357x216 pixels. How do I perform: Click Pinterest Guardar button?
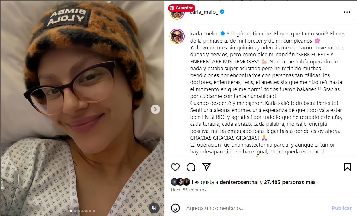click(x=182, y=8)
